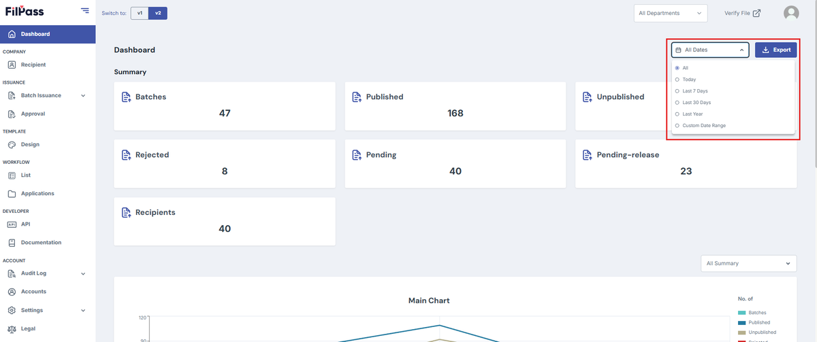This screenshot has width=817, height=342.
Task: Click the Rejected count 8
Action: click(x=225, y=171)
